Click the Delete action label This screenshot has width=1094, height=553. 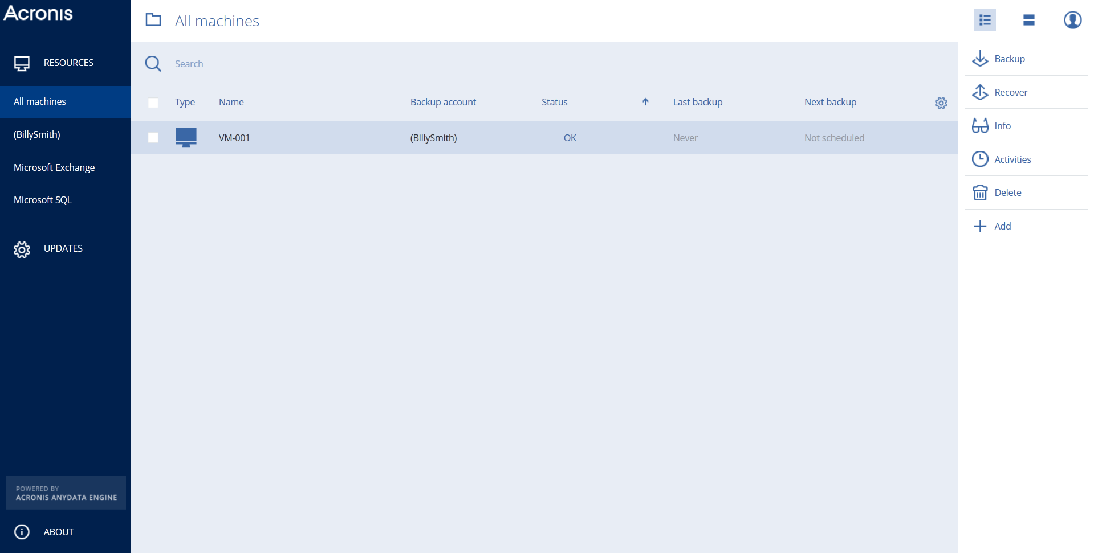(x=1007, y=192)
